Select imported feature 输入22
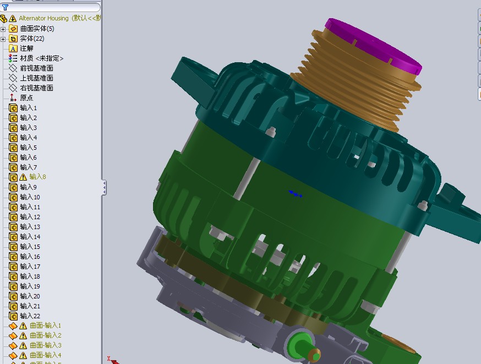The width and height of the screenshot is (481, 364). coord(30,316)
